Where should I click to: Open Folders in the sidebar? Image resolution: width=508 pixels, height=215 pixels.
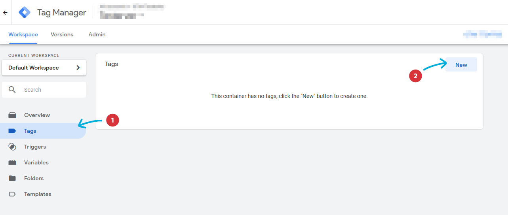(x=43, y=178)
